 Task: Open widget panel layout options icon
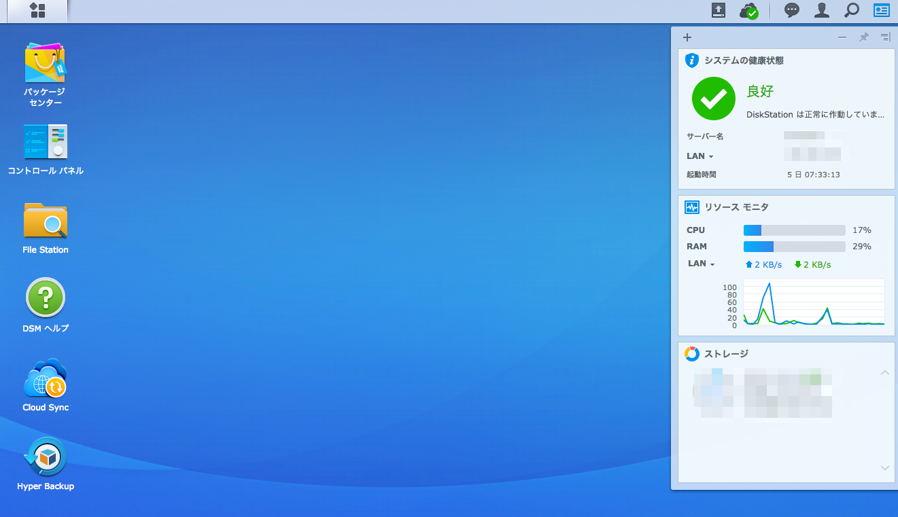pyautogui.click(x=885, y=37)
